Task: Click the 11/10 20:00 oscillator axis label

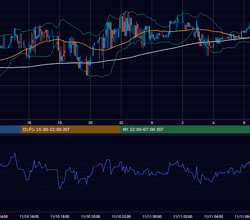Action: [90, 217]
